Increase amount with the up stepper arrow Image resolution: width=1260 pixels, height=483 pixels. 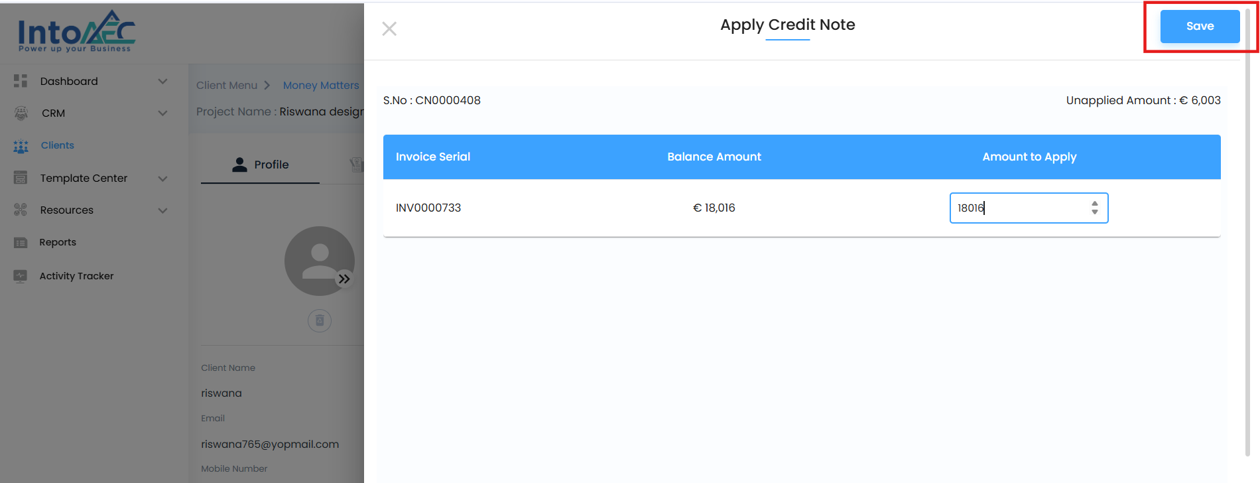(x=1095, y=204)
